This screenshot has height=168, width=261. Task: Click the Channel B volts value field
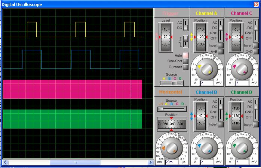[207, 162]
